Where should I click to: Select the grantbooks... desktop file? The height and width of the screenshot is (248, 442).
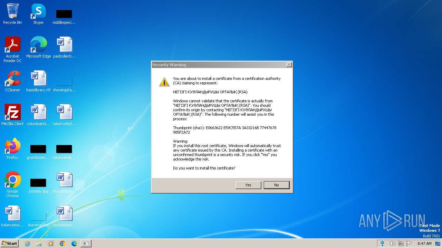[38, 152]
